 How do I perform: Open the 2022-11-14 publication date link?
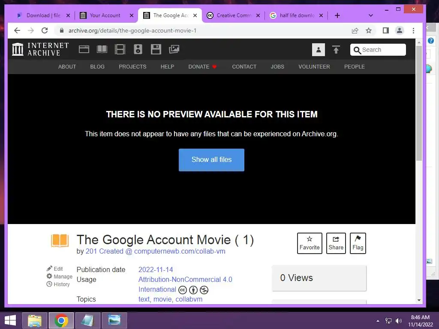click(x=156, y=270)
